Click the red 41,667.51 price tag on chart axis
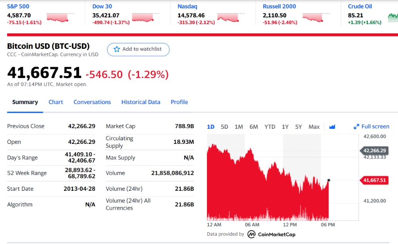 coord(375,180)
